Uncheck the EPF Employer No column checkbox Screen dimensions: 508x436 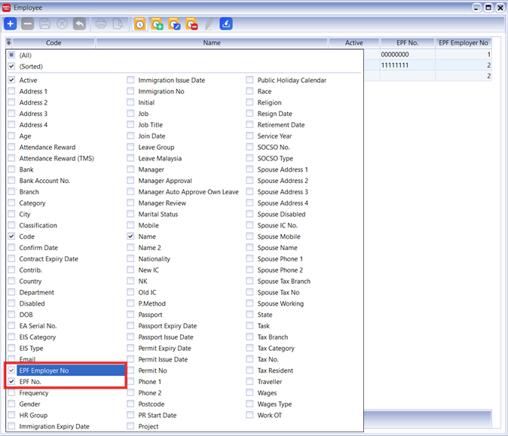tap(11, 370)
